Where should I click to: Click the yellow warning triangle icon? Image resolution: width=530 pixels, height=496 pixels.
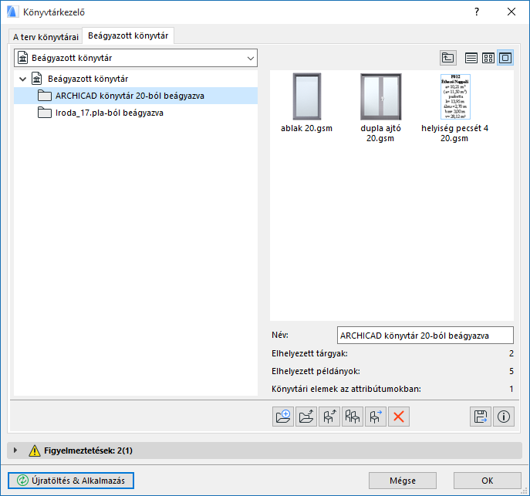click(35, 450)
